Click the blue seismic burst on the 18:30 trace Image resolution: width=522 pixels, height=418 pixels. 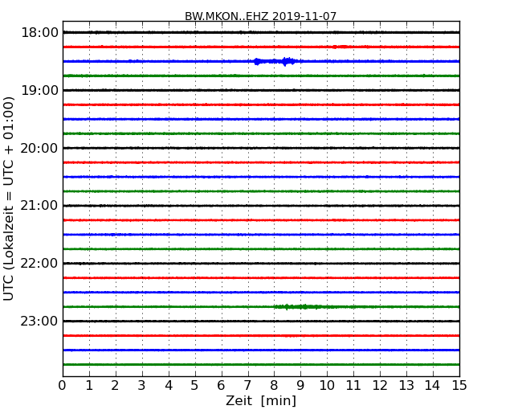click(x=275, y=61)
